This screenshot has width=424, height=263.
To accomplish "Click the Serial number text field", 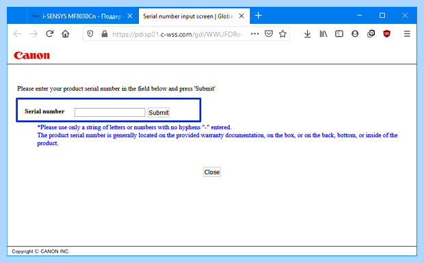I will pos(110,112).
